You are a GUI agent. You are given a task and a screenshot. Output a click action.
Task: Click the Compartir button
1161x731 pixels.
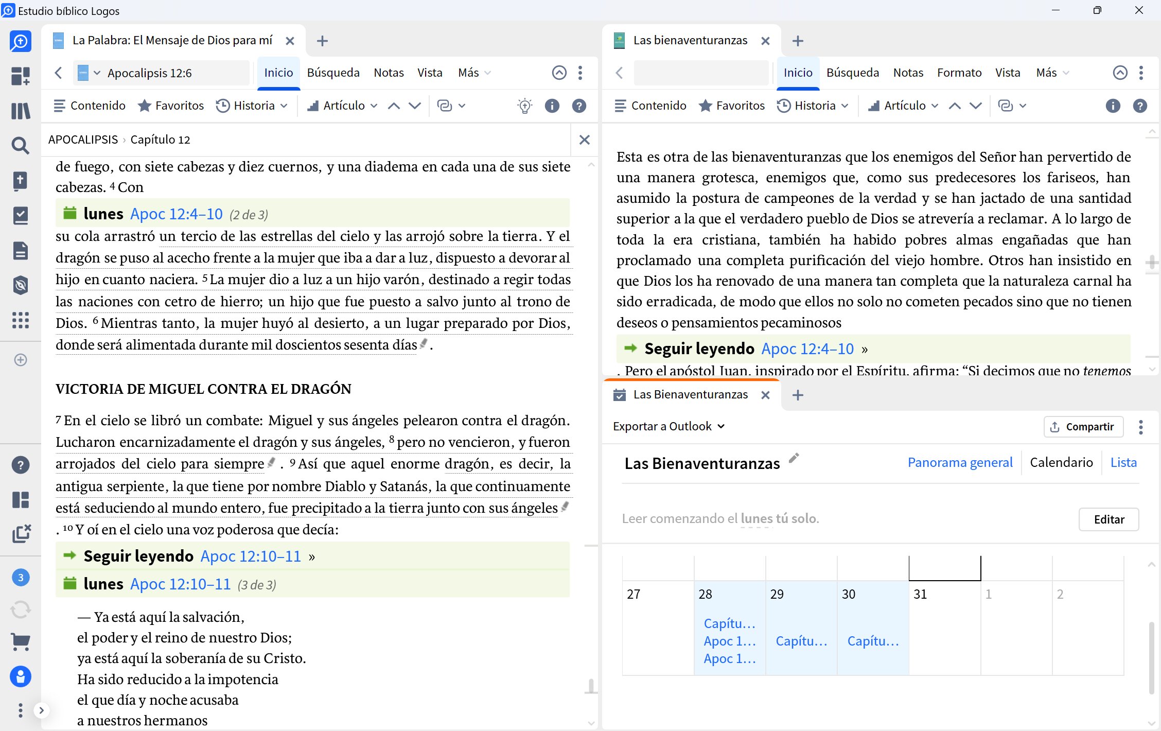(x=1083, y=427)
